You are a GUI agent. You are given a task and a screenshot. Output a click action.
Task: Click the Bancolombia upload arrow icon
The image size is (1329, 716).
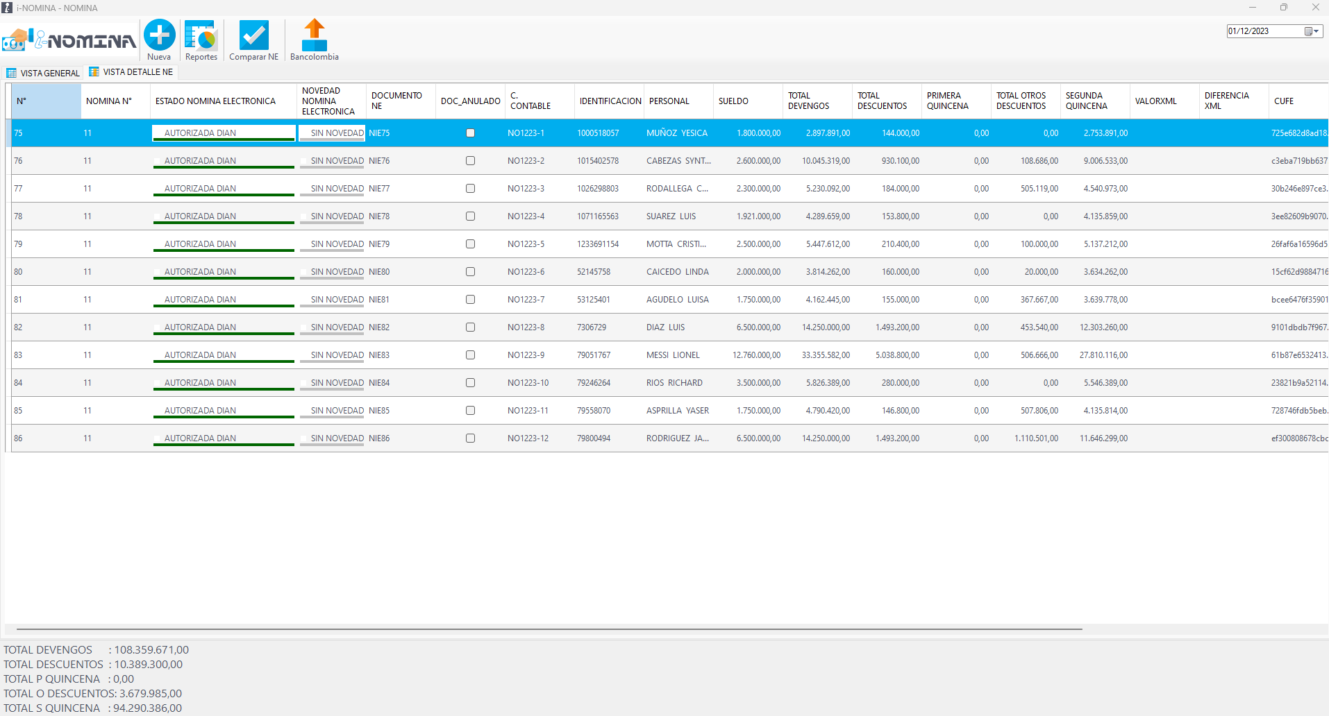click(315, 35)
